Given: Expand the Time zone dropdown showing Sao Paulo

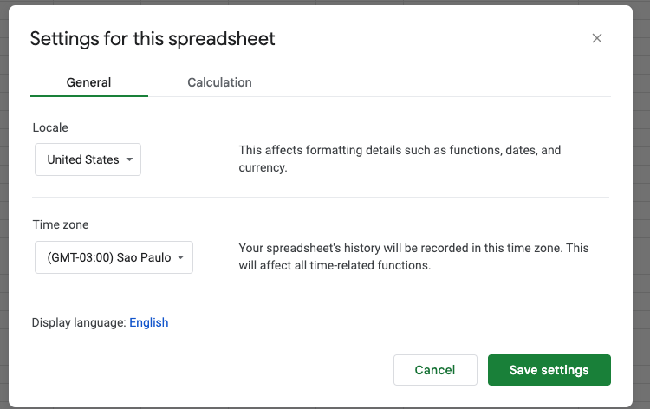Looking at the screenshot, I should [113, 257].
